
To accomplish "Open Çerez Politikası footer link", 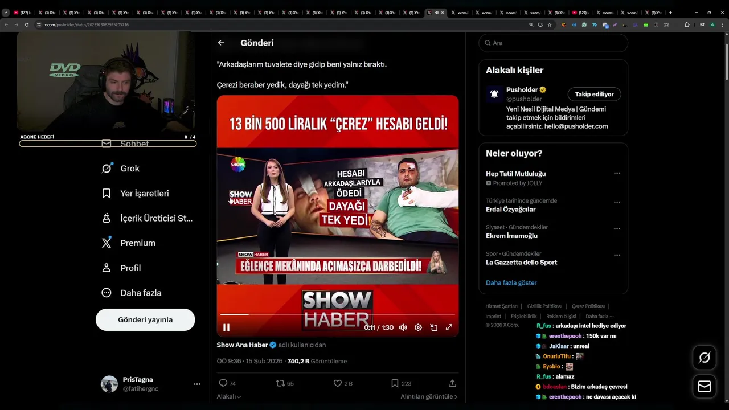I will pos(588,306).
